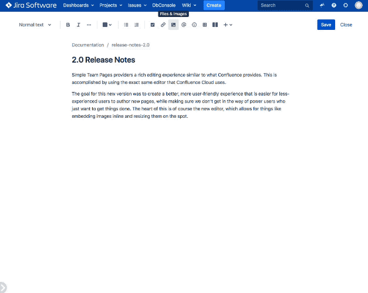Insert a bullet list
The image size is (368, 293).
(126, 25)
